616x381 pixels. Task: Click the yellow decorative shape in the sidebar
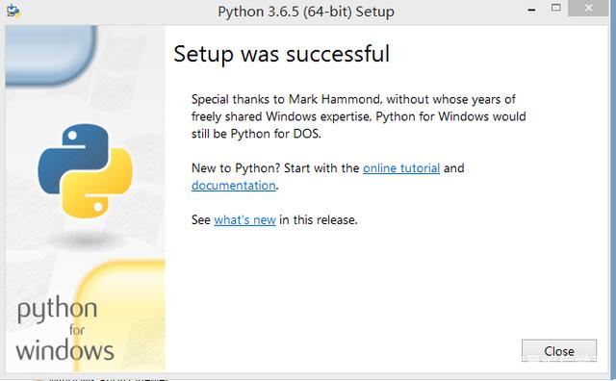point(119,316)
